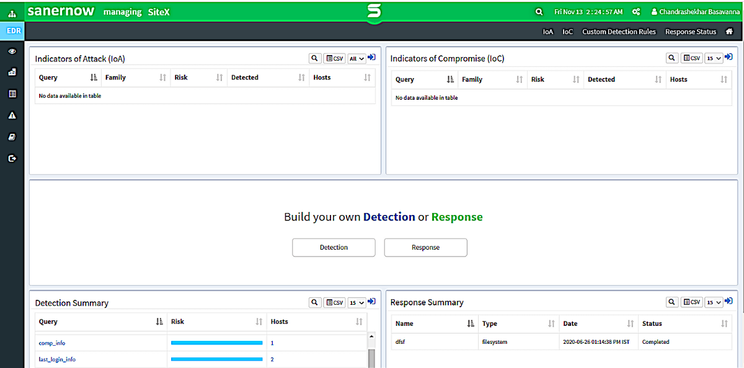Click the search icon in top bar
This screenshot has height=368, width=744.
[x=539, y=12]
